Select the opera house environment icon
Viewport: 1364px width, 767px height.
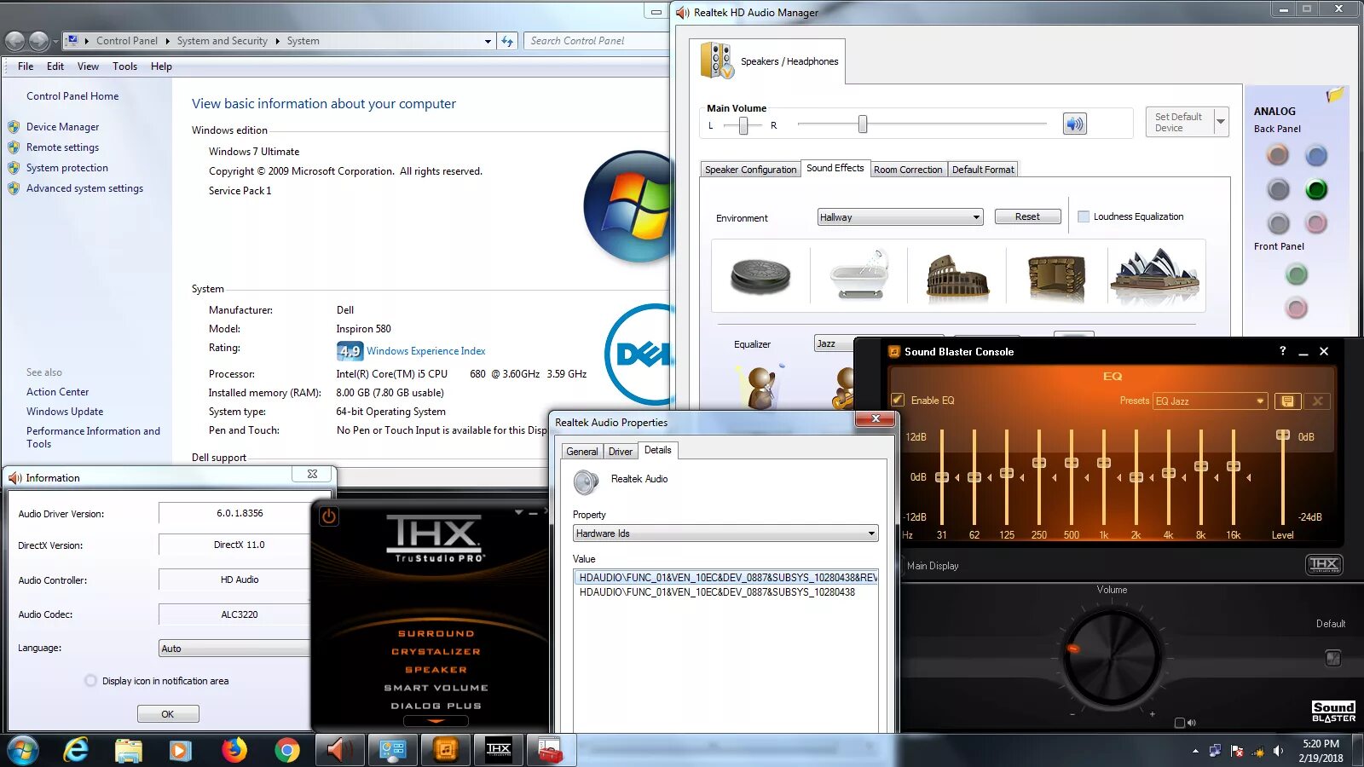(x=1155, y=276)
